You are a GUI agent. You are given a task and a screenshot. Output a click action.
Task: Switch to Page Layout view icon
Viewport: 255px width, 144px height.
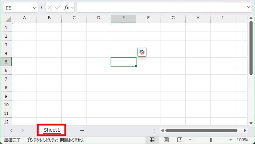click(x=166, y=140)
